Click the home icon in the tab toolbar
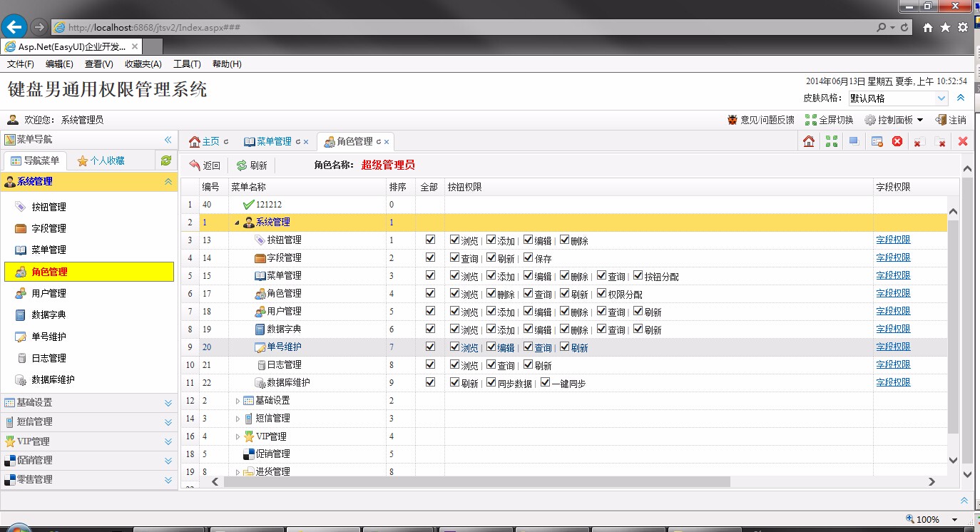Screen dimensions: 980x532 coord(809,141)
